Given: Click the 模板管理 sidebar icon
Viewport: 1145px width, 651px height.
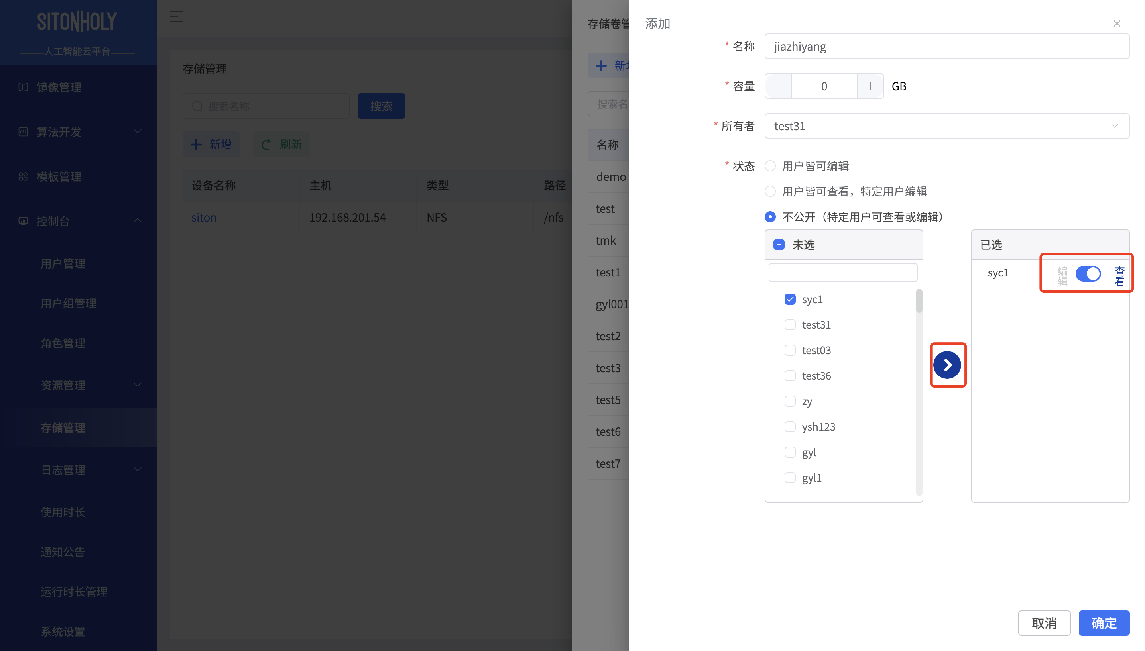Looking at the screenshot, I should (x=23, y=176).
